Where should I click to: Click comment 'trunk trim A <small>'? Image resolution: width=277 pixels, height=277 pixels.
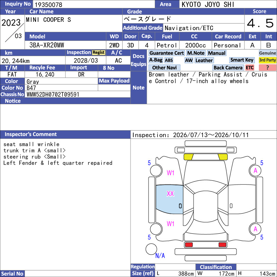coord(34,151)
